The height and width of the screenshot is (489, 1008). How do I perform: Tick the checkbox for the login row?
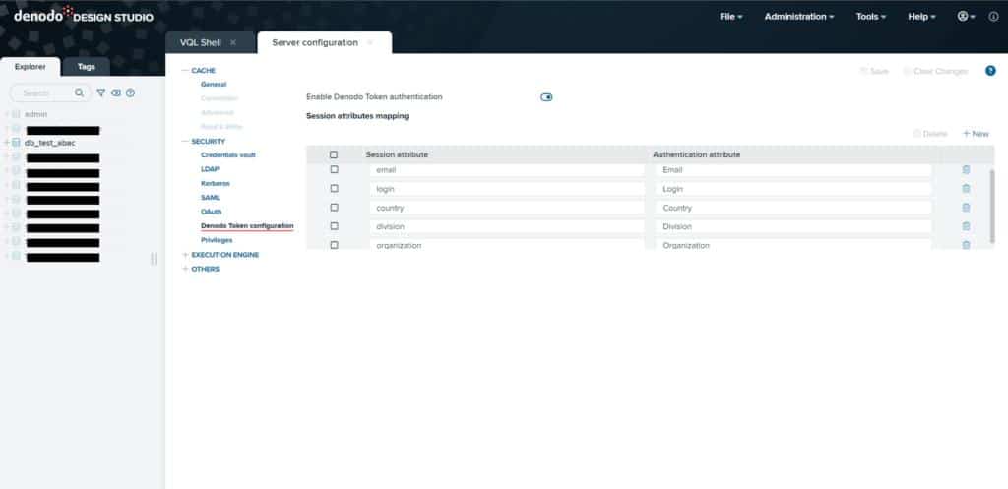tap(334, 189)
